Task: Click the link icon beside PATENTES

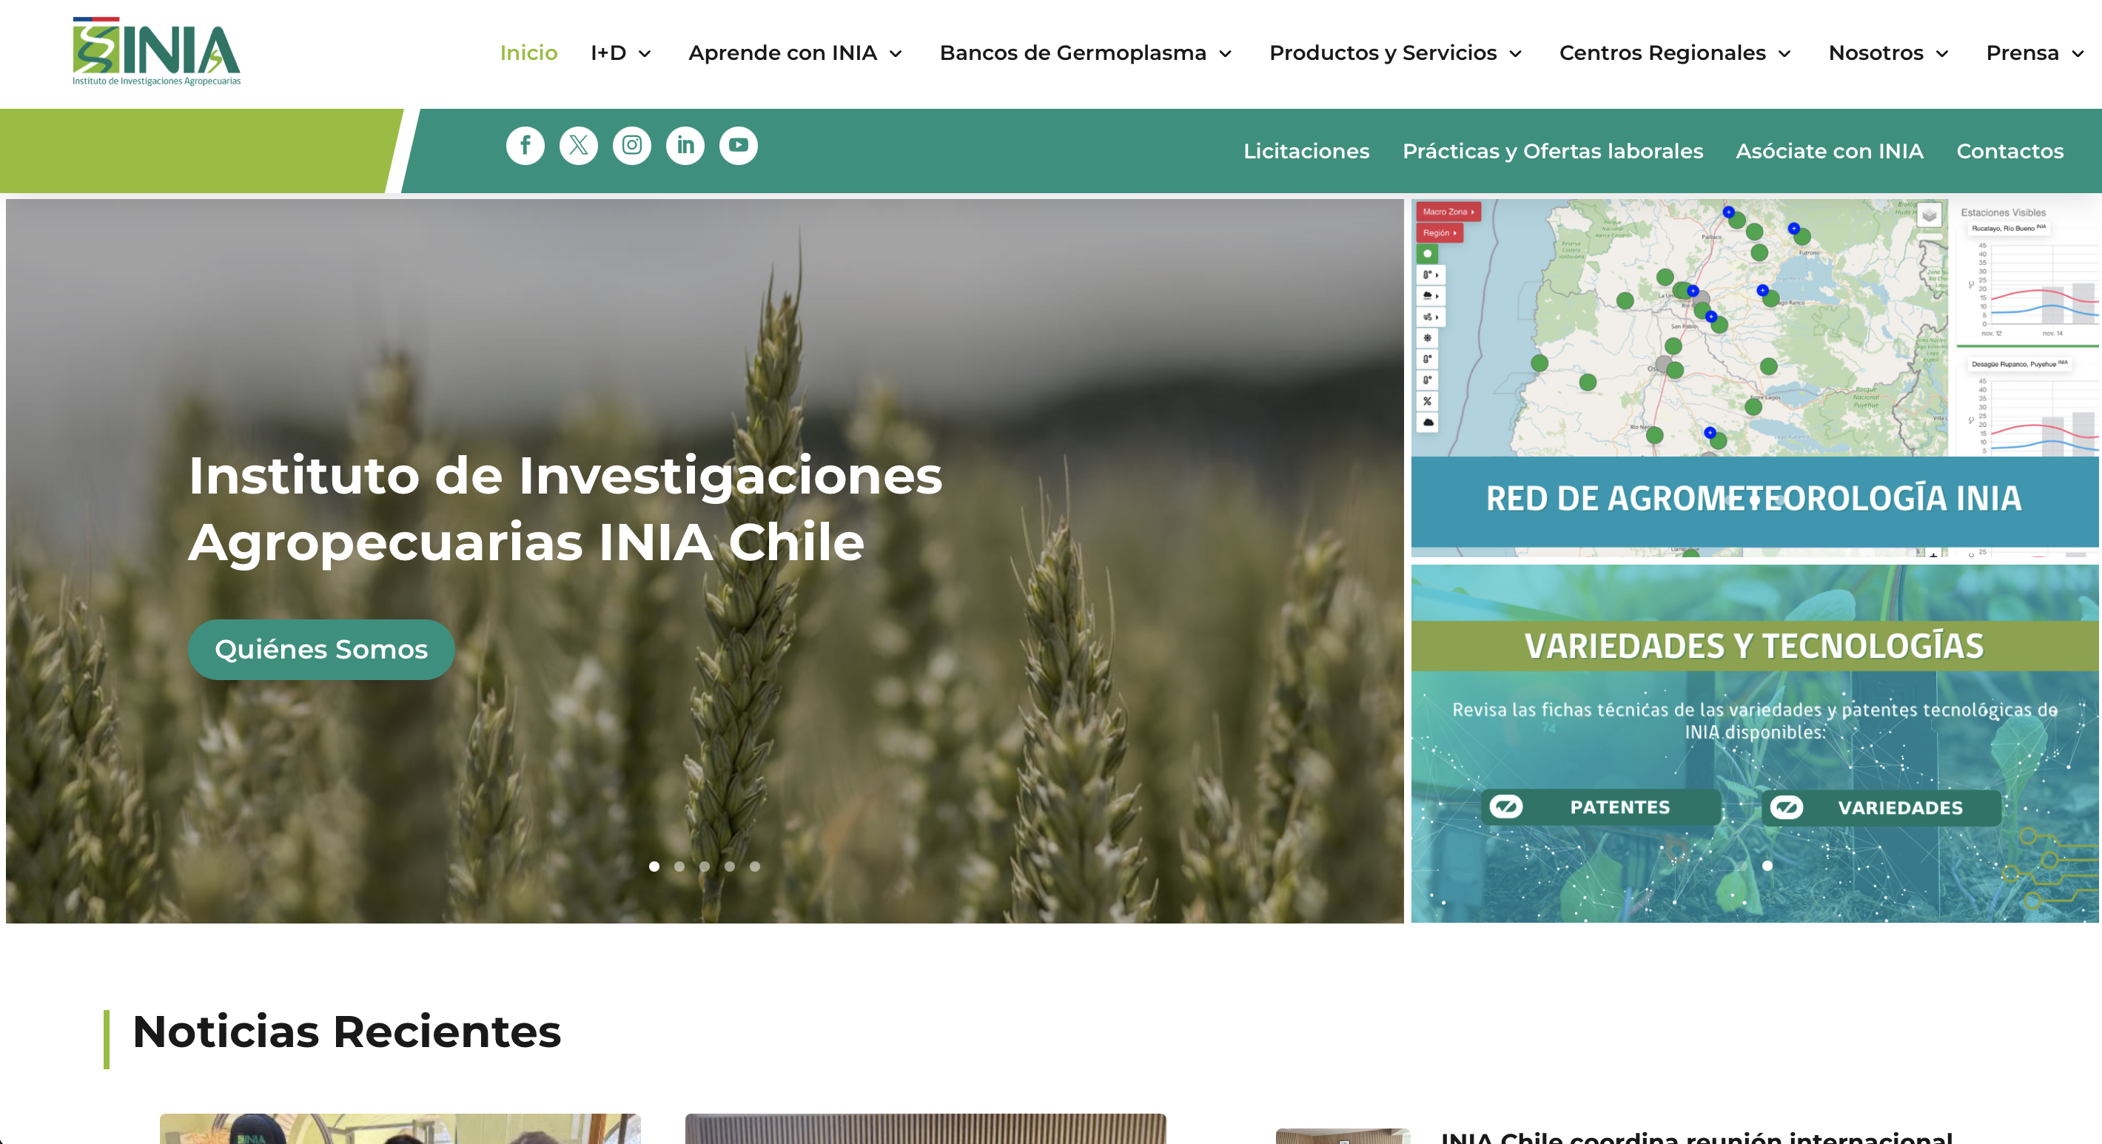Action: click(1506, 807)
